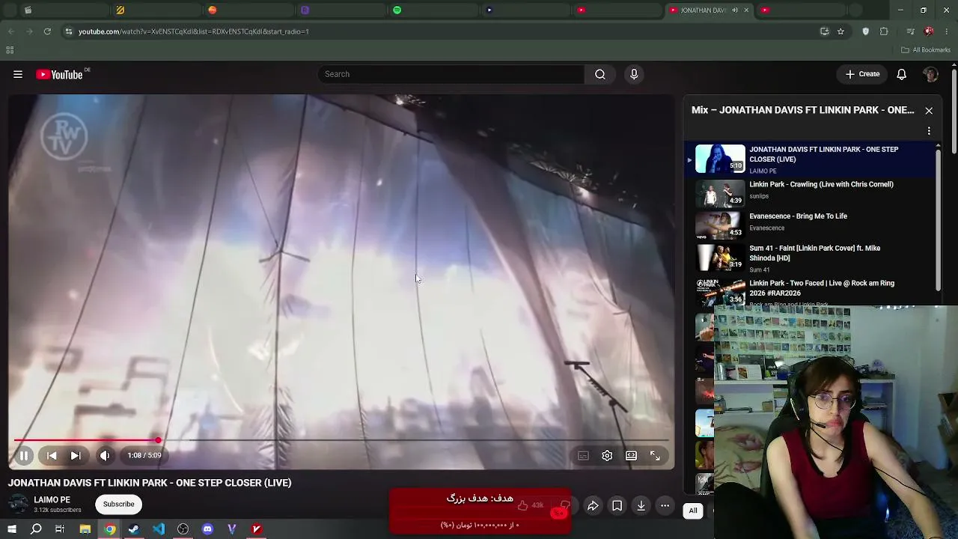Open Visual Studio Code from the taskbar
This screenshot has width=958, height=539.
[x=159, y=529]
